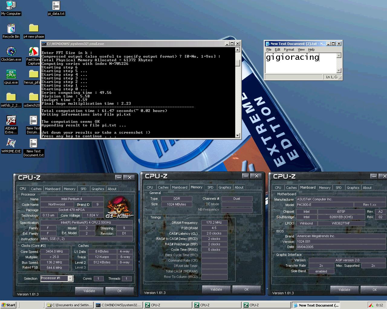Expand Processor #1 selection dropdown
The image size is (387, 309).
[70, 279]
